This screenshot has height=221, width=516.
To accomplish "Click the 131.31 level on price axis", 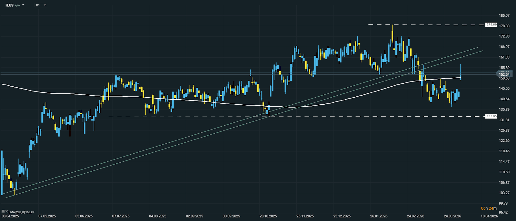I will [x=504, y=120].
